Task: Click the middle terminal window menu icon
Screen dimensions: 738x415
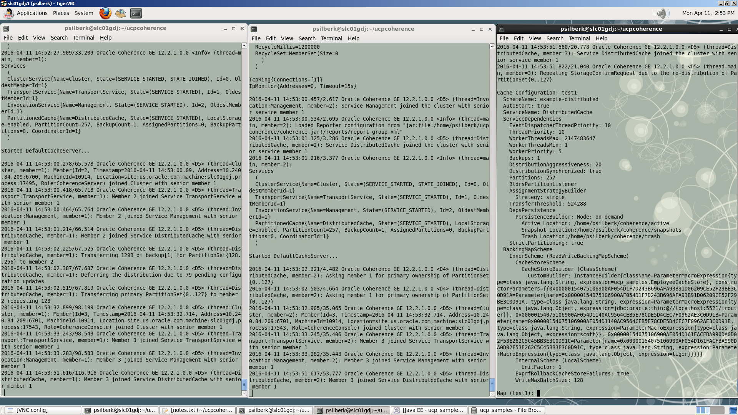Action: pos(254,29)
